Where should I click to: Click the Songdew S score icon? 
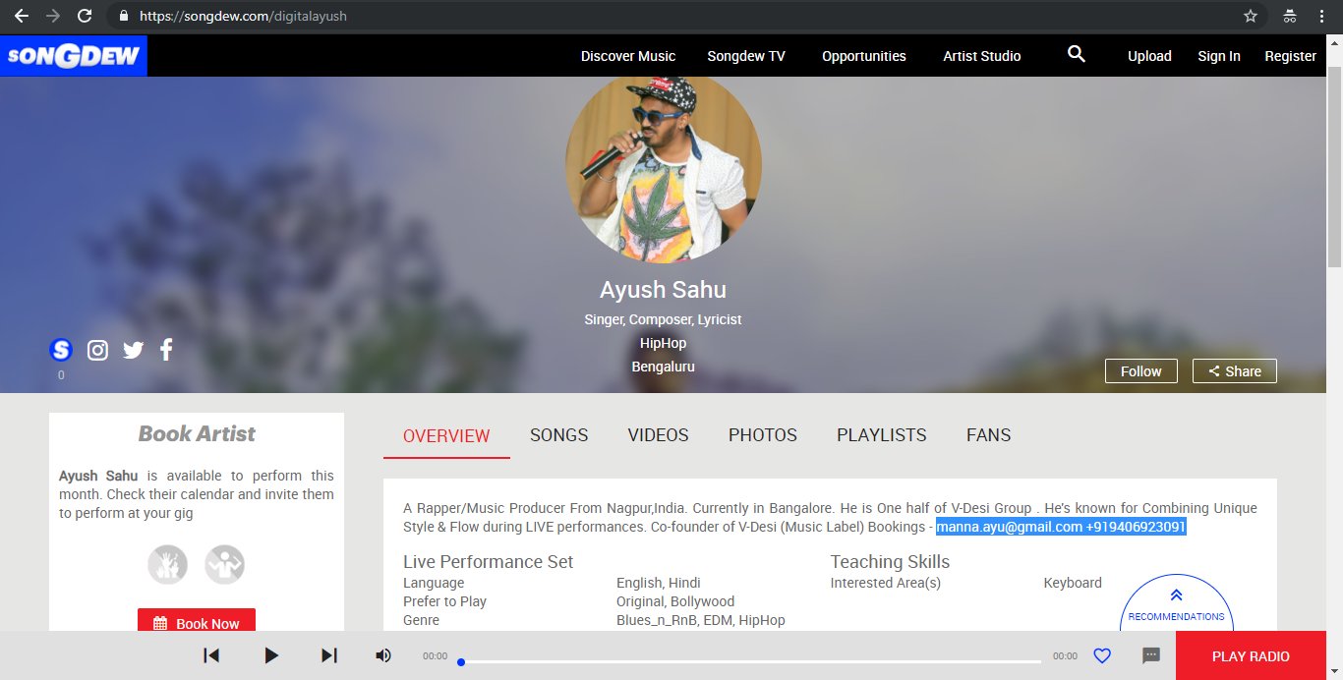click(x=61, y=349)
